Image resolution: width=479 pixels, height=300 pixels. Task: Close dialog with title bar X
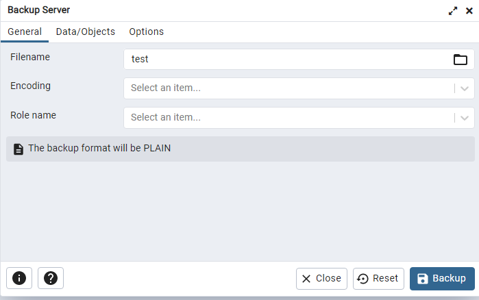469,11
